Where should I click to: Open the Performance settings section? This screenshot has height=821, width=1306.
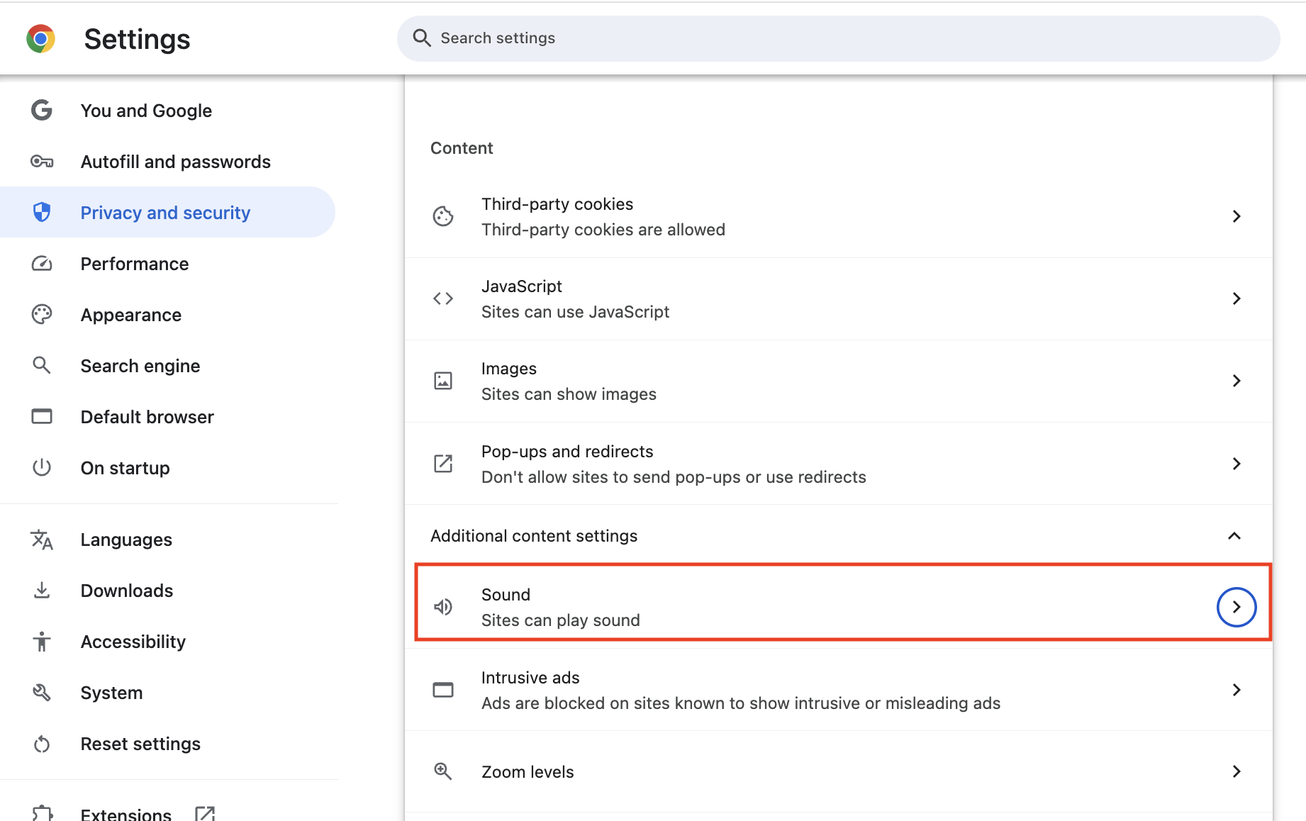[x=135, y=264]
